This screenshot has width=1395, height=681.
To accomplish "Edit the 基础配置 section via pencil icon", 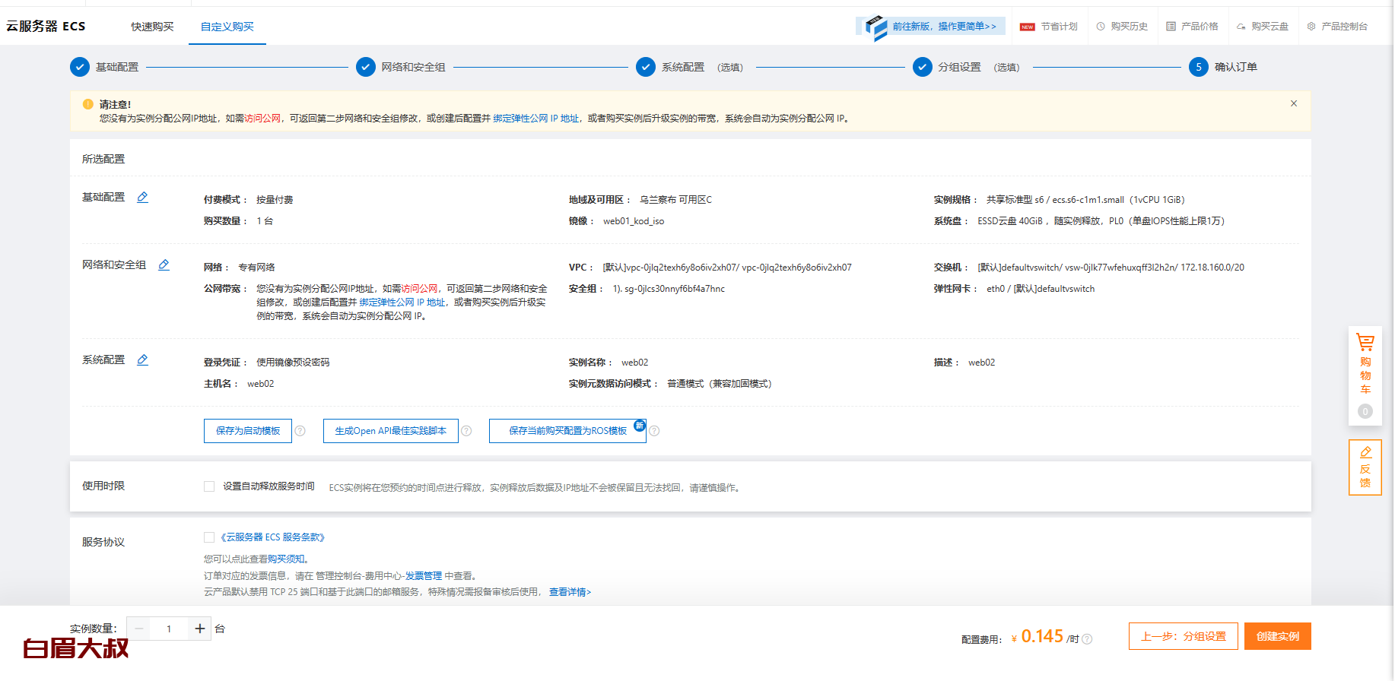I will pyautogui.click(x=142, y=197).
